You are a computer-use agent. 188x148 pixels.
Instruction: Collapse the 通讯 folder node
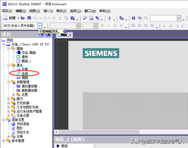[x=8, y=65]
